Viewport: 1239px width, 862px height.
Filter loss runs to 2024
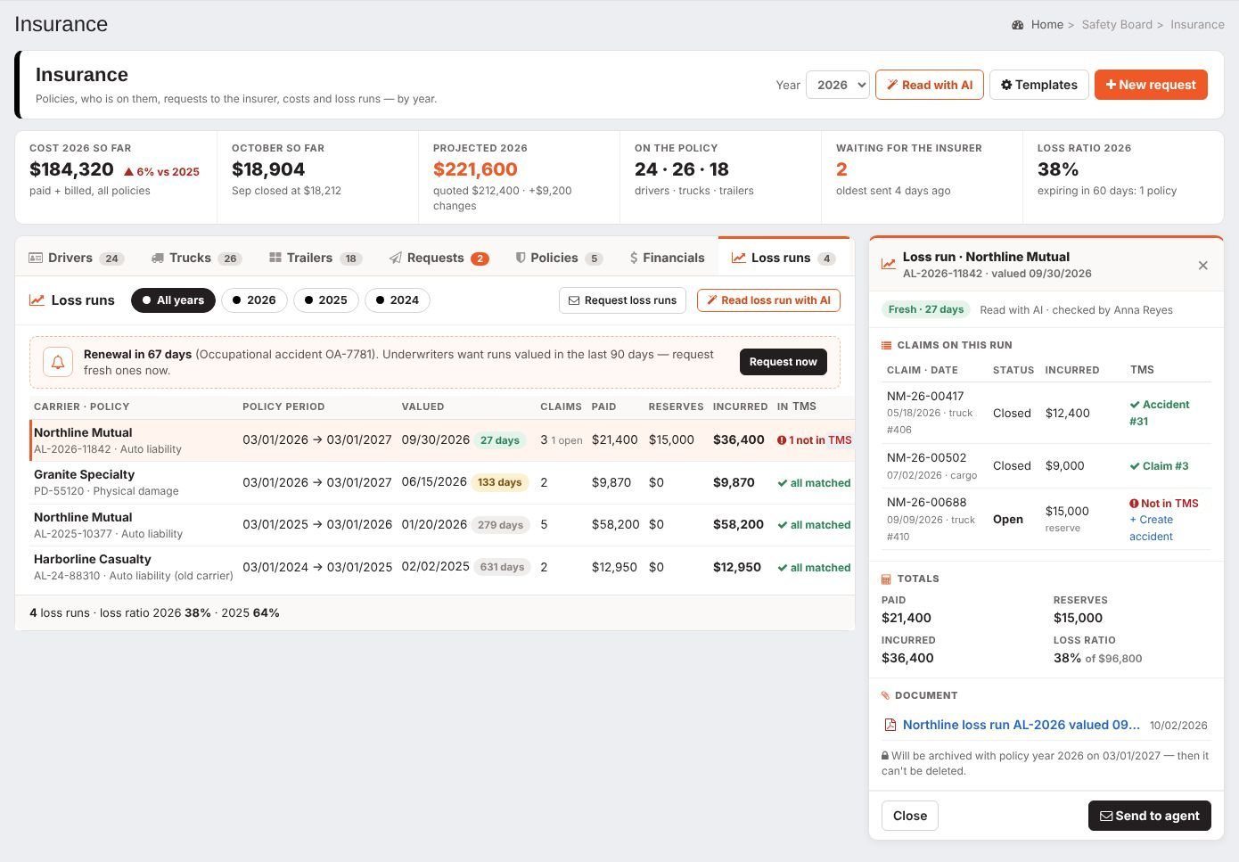tap(397, 300)
